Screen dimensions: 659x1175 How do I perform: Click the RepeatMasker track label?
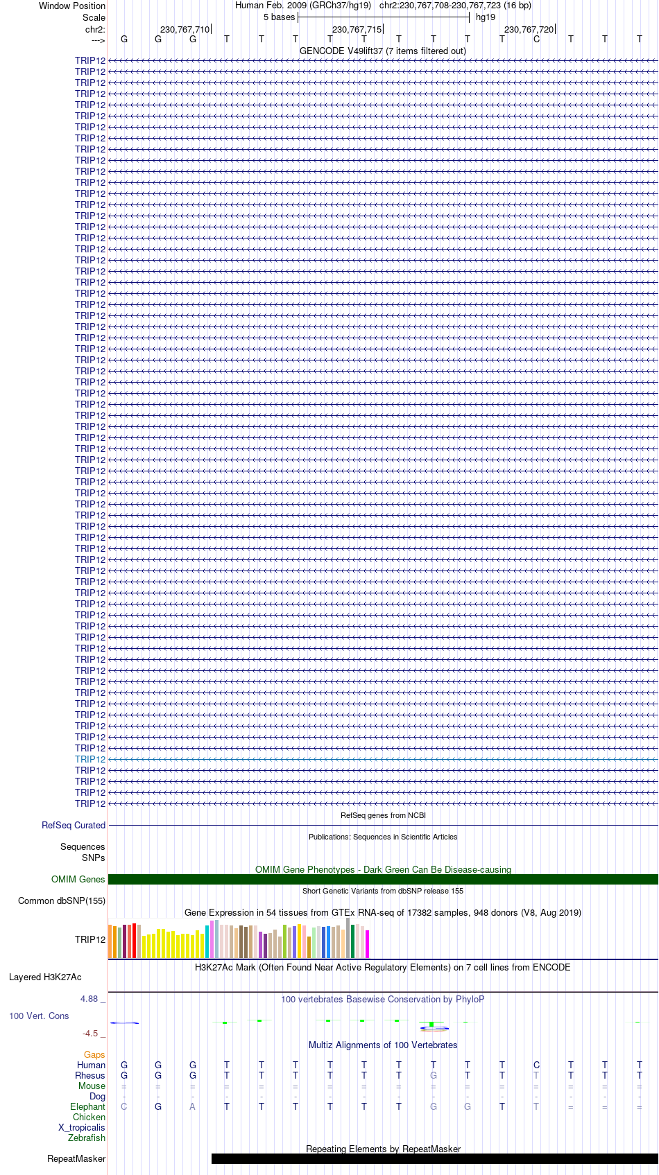(x=76, y=1159)
